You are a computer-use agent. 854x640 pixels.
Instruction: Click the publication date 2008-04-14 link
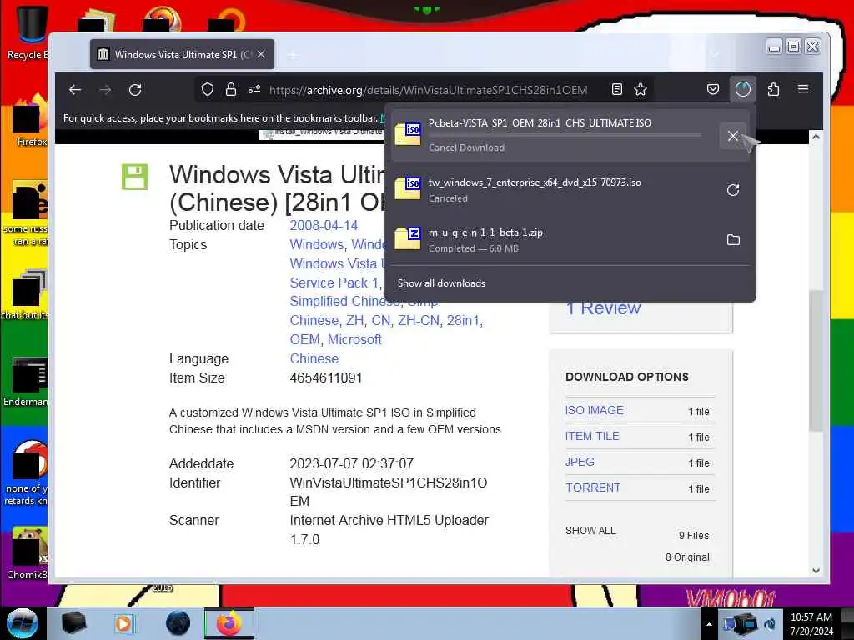pos(324,225)
